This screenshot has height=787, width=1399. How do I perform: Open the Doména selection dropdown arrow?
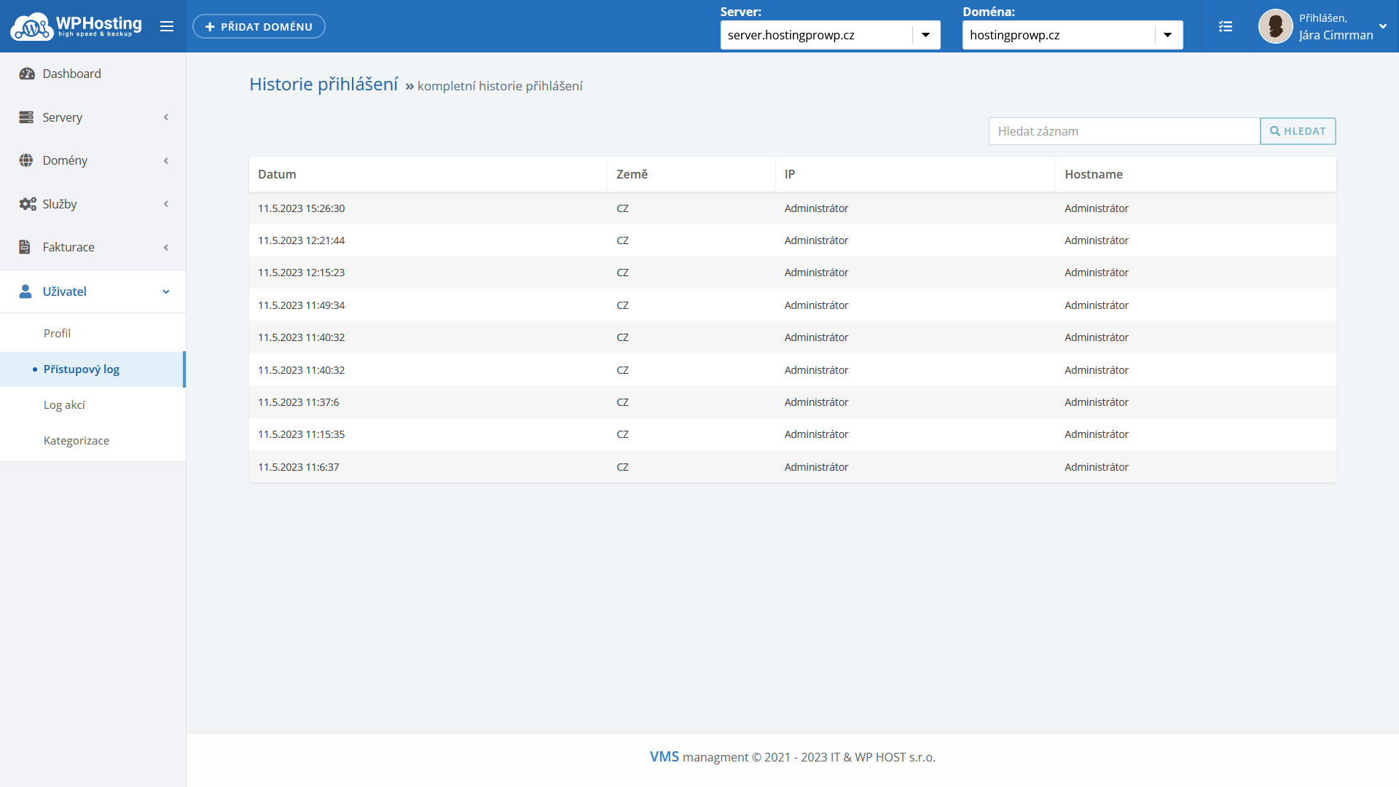(x=1167, y=35)
